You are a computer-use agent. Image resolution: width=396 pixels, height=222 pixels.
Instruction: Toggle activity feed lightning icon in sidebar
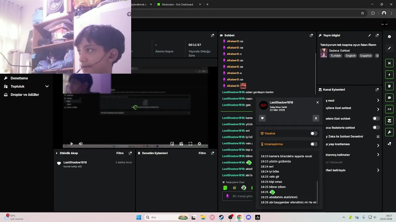[389, 75]
